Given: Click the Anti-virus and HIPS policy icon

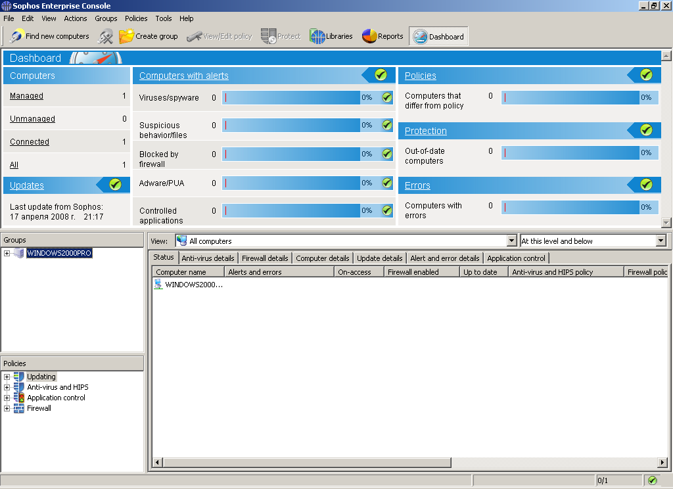Looking at the screenshot, I should 19,387.
